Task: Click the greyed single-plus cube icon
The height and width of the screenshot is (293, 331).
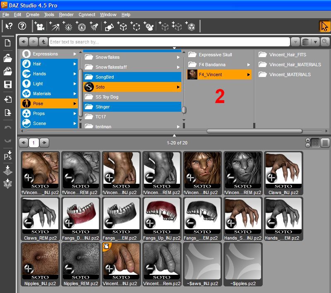Action: coord(164,26)
